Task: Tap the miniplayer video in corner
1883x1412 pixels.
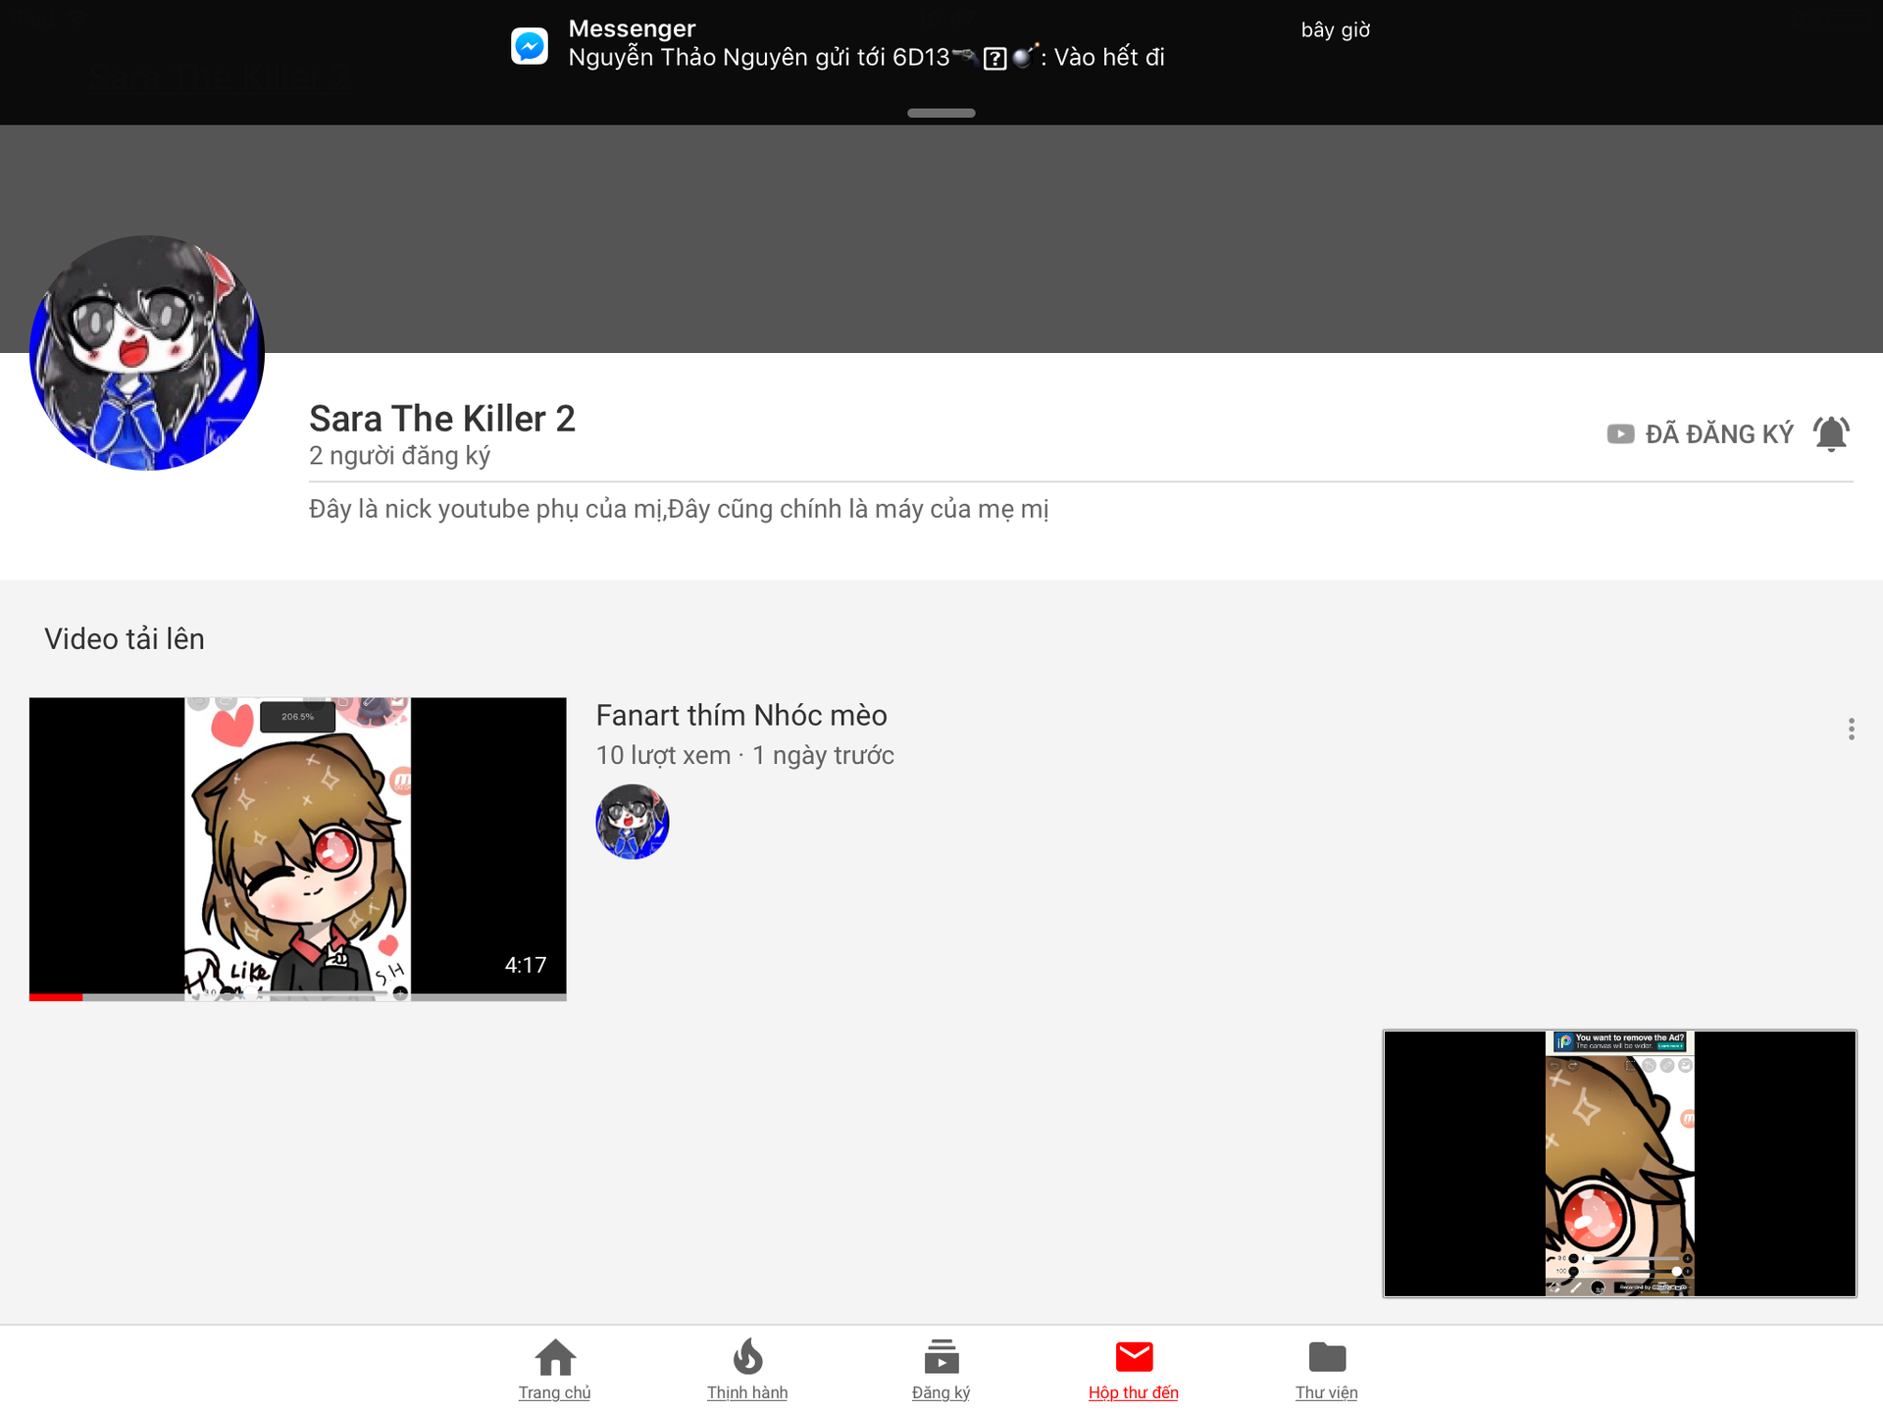Action: 1619,1163
